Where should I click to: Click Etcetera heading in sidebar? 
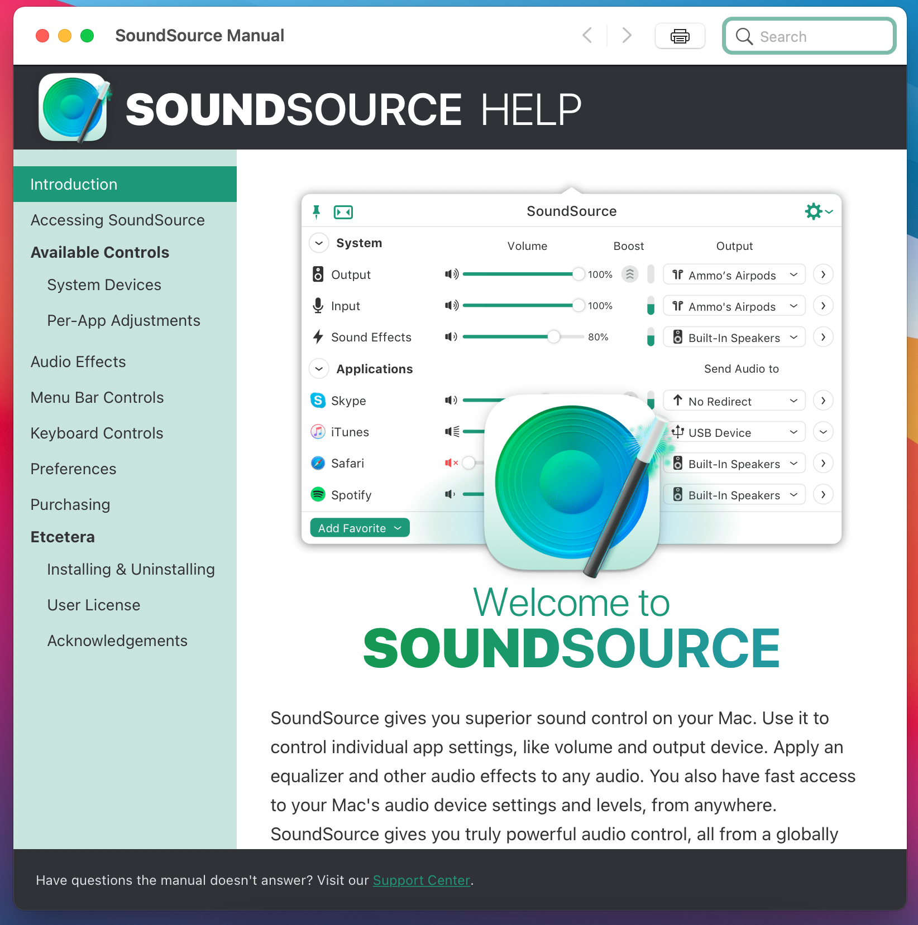pos(63,537)
